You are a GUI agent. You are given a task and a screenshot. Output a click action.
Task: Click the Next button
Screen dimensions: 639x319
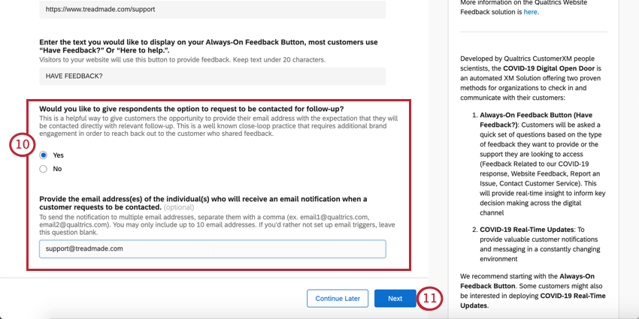click(395, 299)
